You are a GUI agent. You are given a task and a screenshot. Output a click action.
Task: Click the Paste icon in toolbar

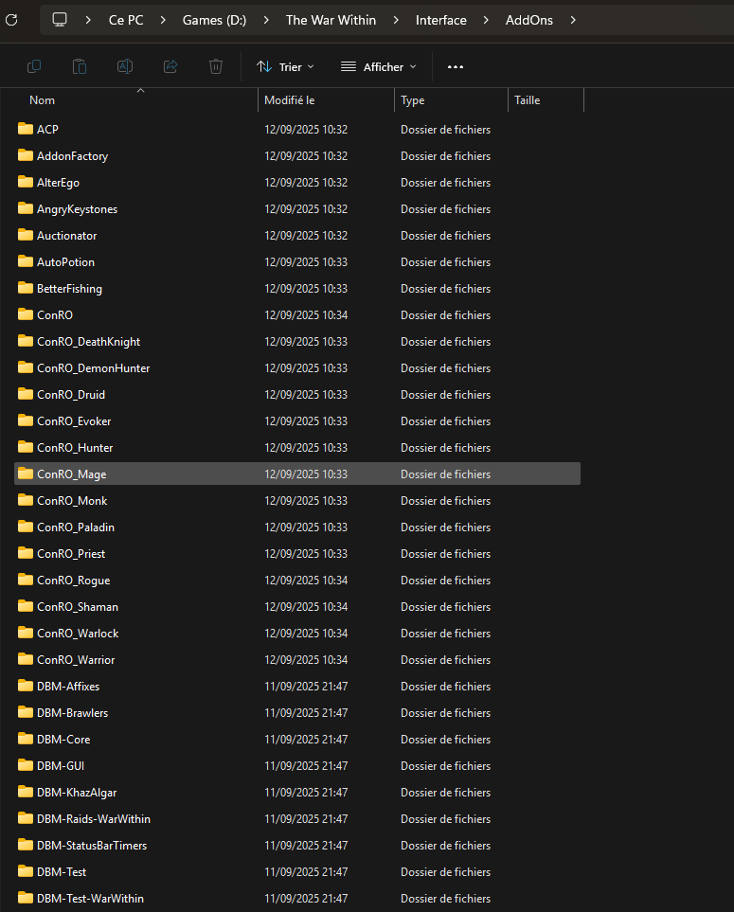[80, 66]
